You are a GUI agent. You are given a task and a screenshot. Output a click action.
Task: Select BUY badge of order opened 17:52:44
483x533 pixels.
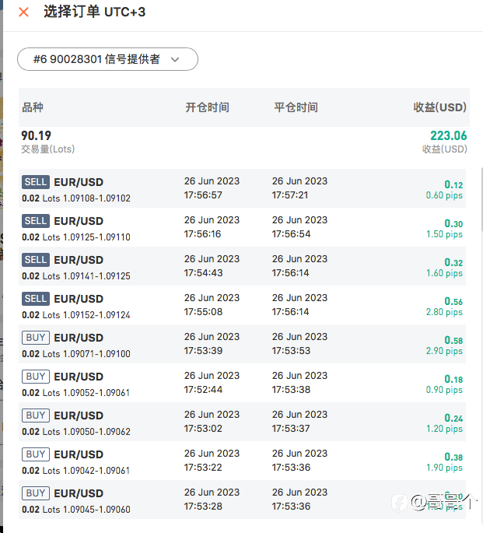coord(36,377)
